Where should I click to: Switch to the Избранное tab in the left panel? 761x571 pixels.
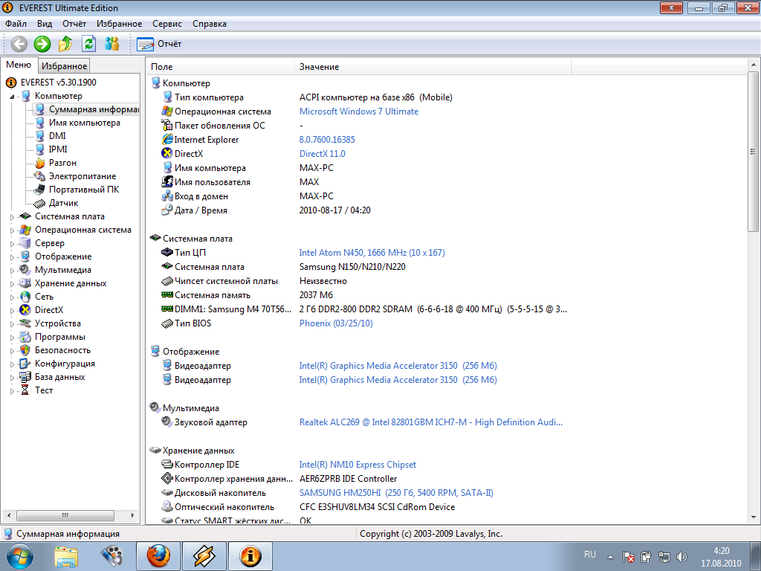coord(64,66)
